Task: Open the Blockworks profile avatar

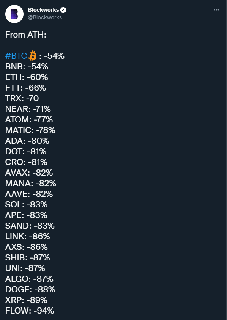Action: 14,14
